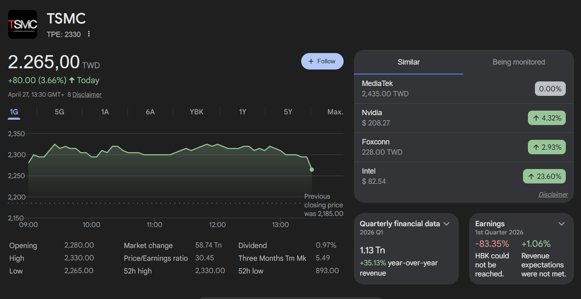Click the Follow button
The image size is (581, 299).
coord(322,61)
